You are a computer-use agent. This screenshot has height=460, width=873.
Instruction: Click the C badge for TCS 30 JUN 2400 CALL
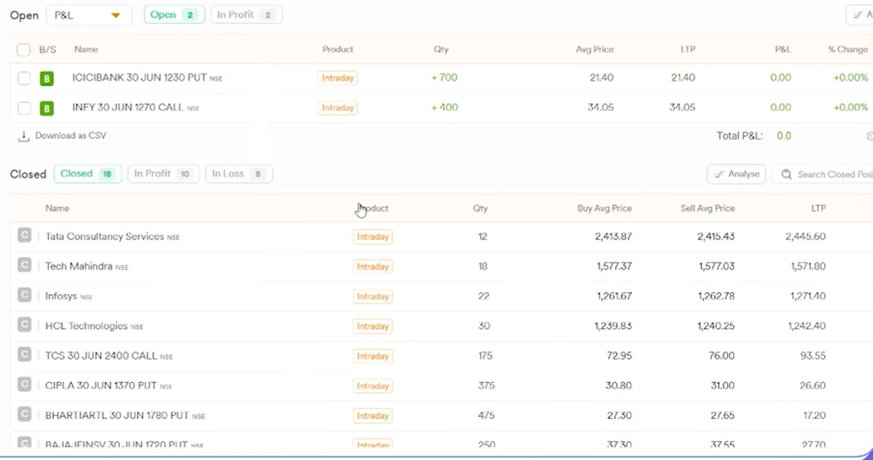pos(24,355)
